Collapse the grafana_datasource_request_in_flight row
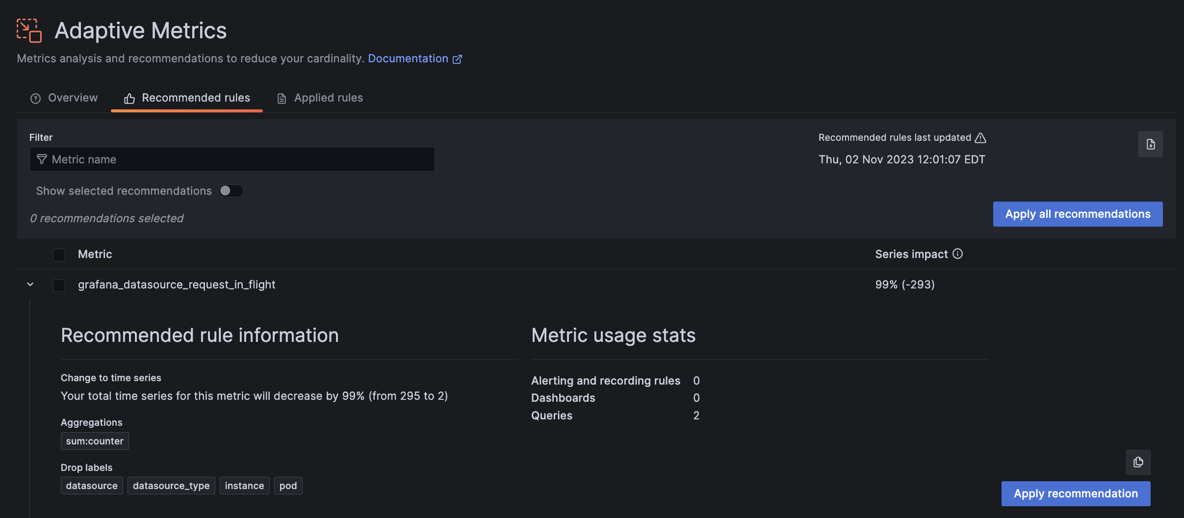Viewport: 1184px width, 518px height. click(x=30, y=285)
